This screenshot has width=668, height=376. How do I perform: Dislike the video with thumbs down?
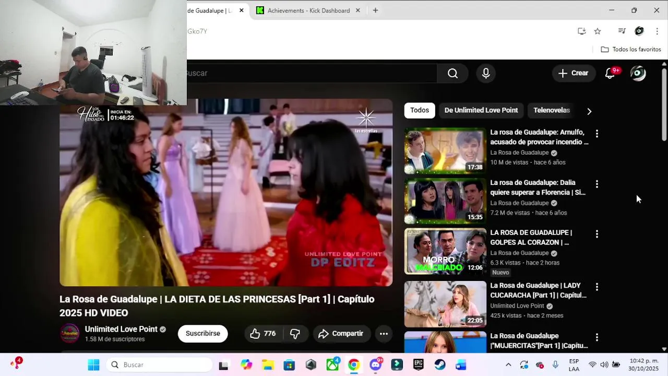click(295, 334)
